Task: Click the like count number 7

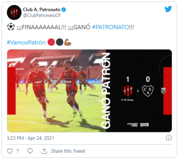Action: pyautogui.click(x=18, y=151)
